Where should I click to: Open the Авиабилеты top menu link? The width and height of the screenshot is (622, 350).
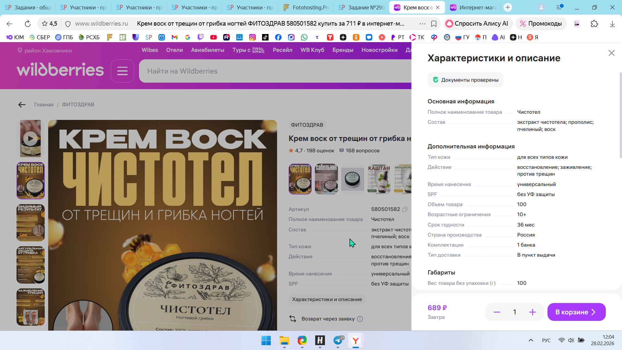pos(207,50)
